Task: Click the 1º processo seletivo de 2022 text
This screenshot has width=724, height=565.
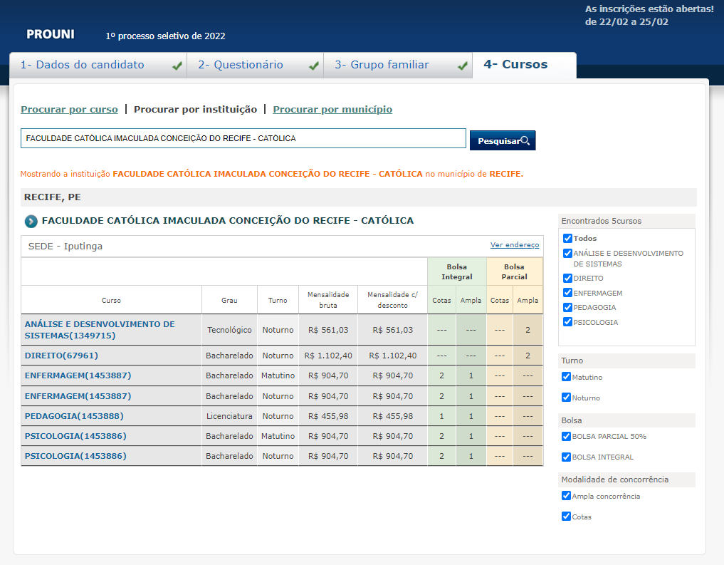Action: tap(165, 36)
